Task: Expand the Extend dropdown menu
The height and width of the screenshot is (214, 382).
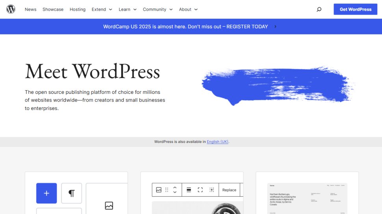Action: click(102, 9)
